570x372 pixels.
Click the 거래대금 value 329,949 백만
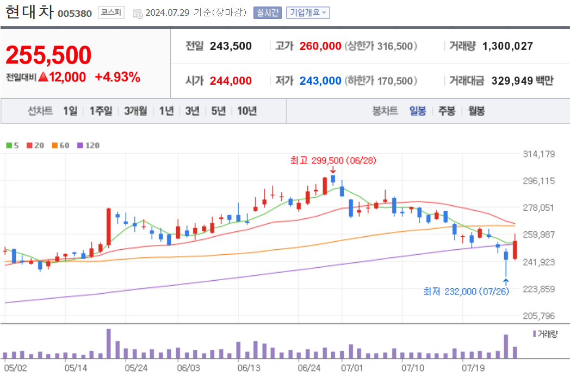coord(522,80)
